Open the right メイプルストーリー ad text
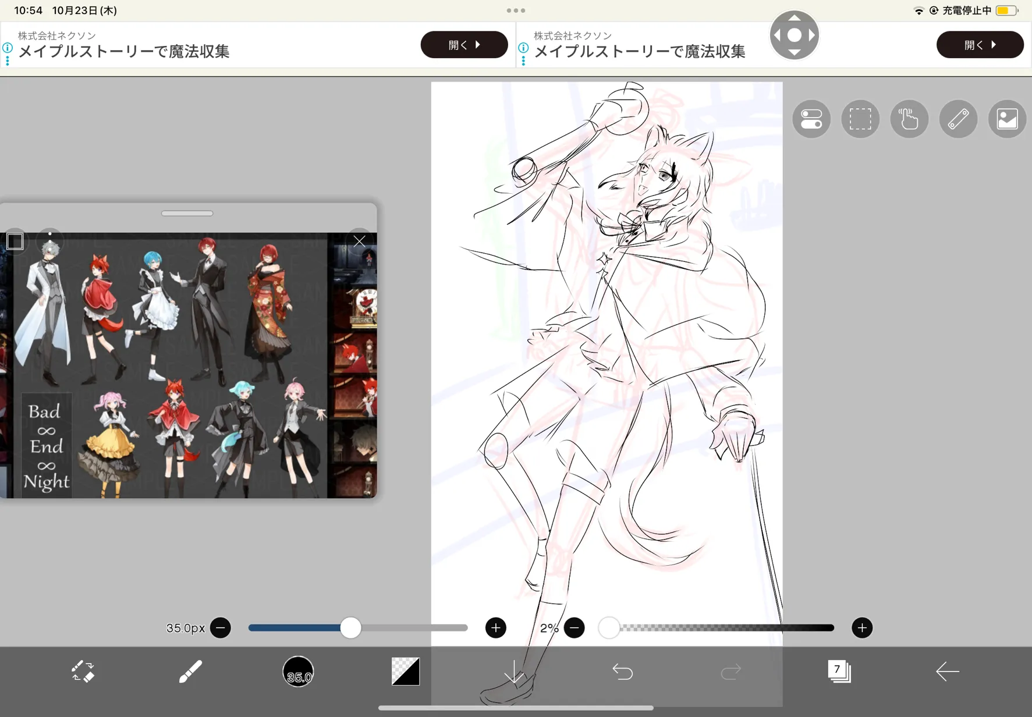 (x=640, y=52)
